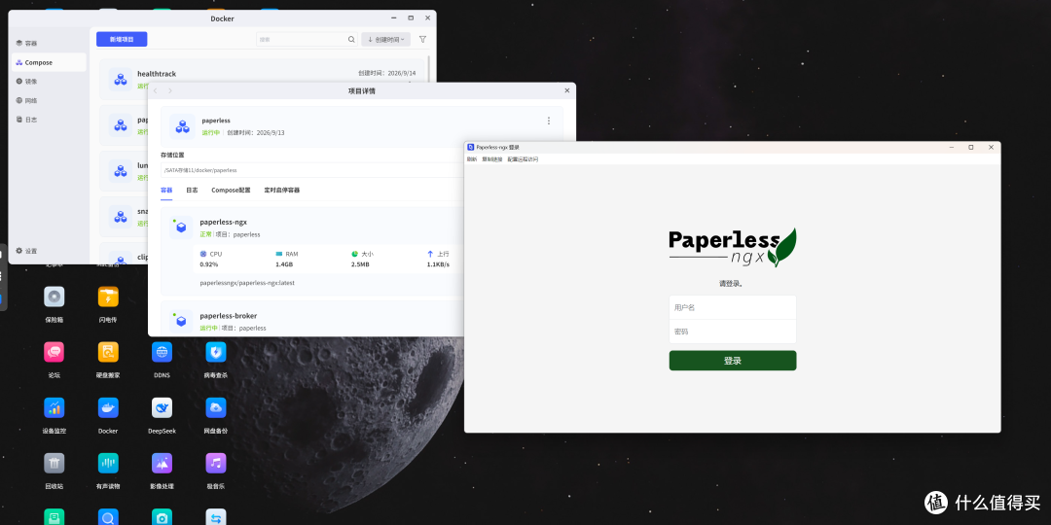The width and height of the screenshot is (1051, 525).
Task: Switch to the 日志 tab in project details
Action: pos(192,191)
